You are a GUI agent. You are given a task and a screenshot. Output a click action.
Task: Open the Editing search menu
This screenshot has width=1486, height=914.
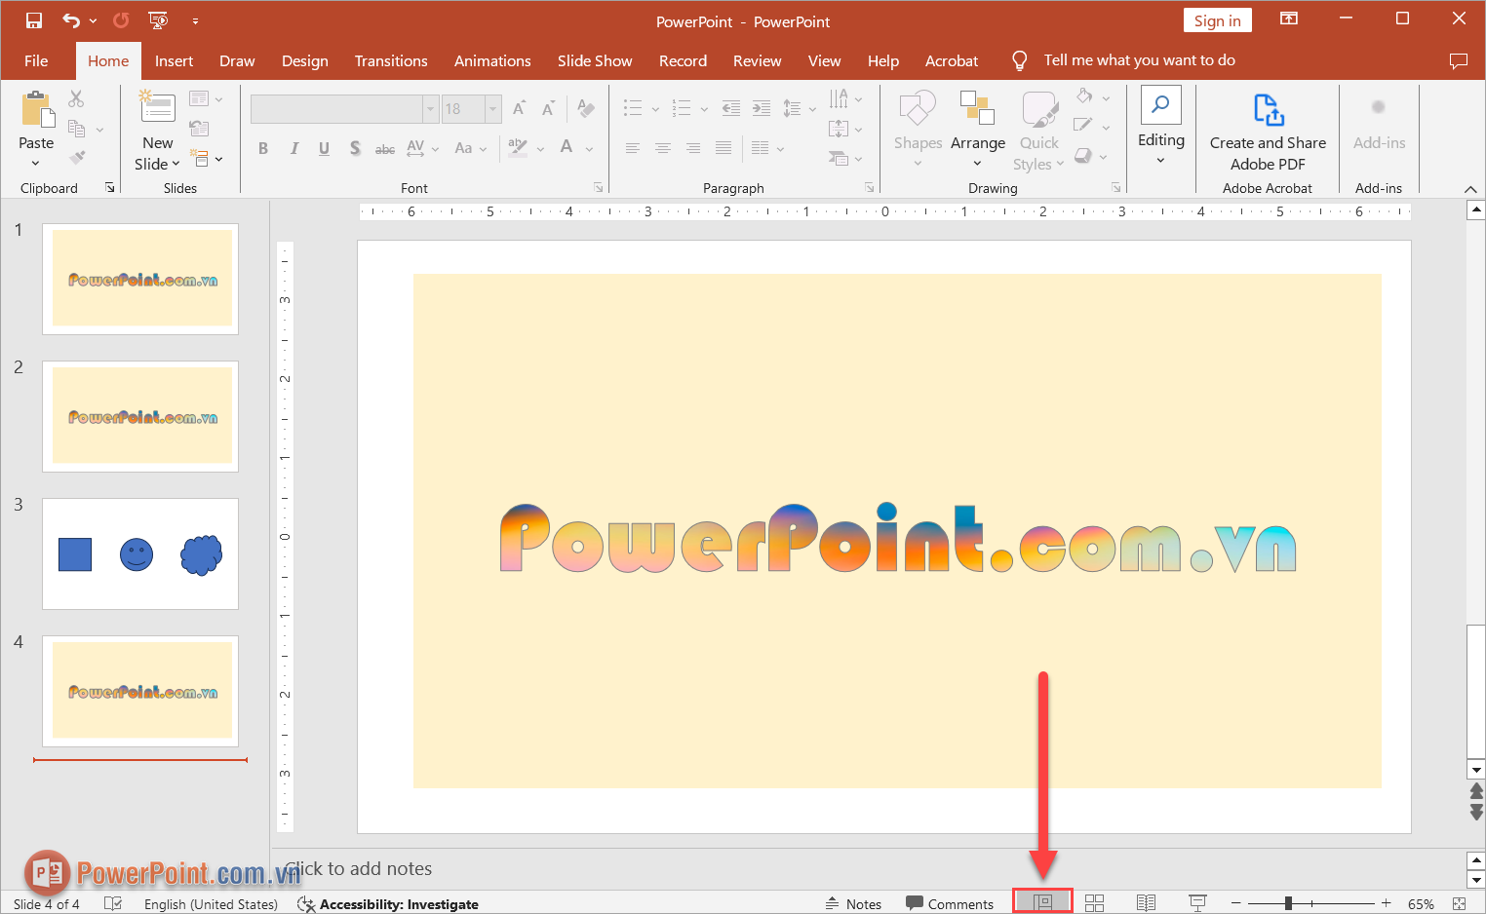click(x=1160, y=126)
